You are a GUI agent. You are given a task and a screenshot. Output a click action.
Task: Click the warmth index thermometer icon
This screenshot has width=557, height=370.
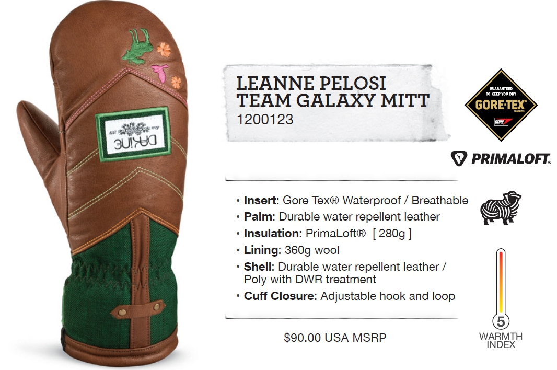501,289
